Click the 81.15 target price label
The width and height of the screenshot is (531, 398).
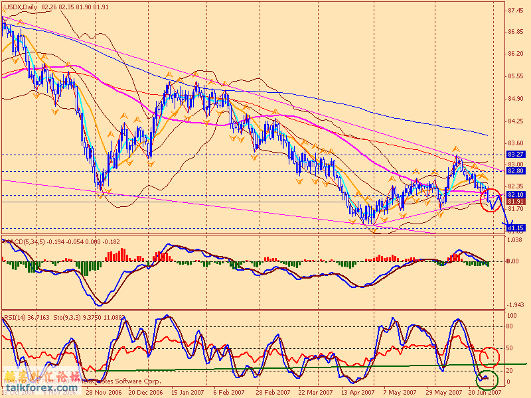[x=516, y=228]
